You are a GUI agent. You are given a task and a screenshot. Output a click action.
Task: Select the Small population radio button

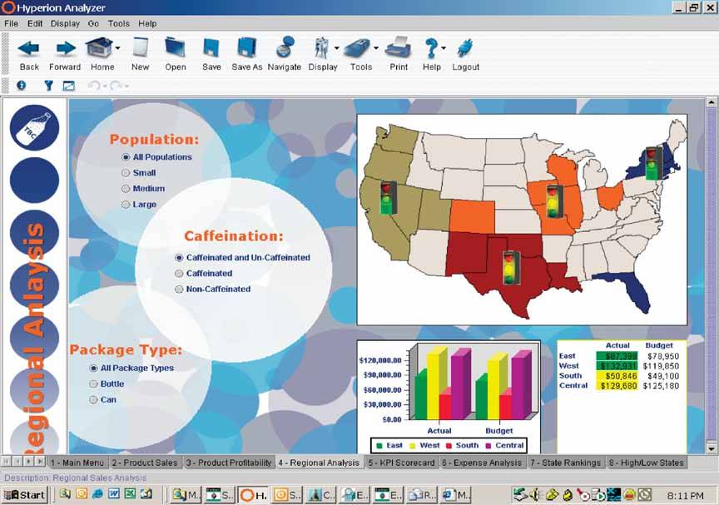click(126, 173)
